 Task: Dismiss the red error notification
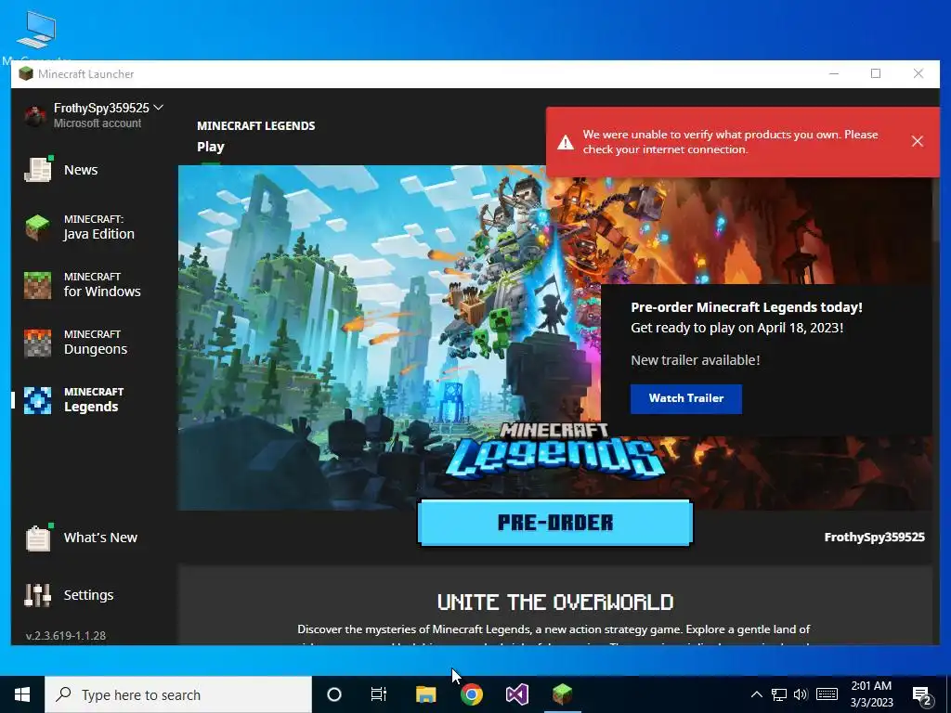point(917,141)
